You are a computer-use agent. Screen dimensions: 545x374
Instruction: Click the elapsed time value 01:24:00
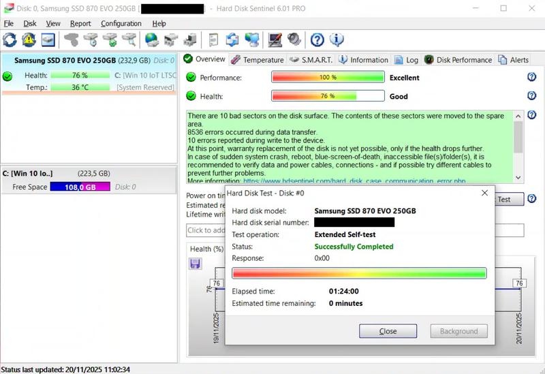pos(344,292)
